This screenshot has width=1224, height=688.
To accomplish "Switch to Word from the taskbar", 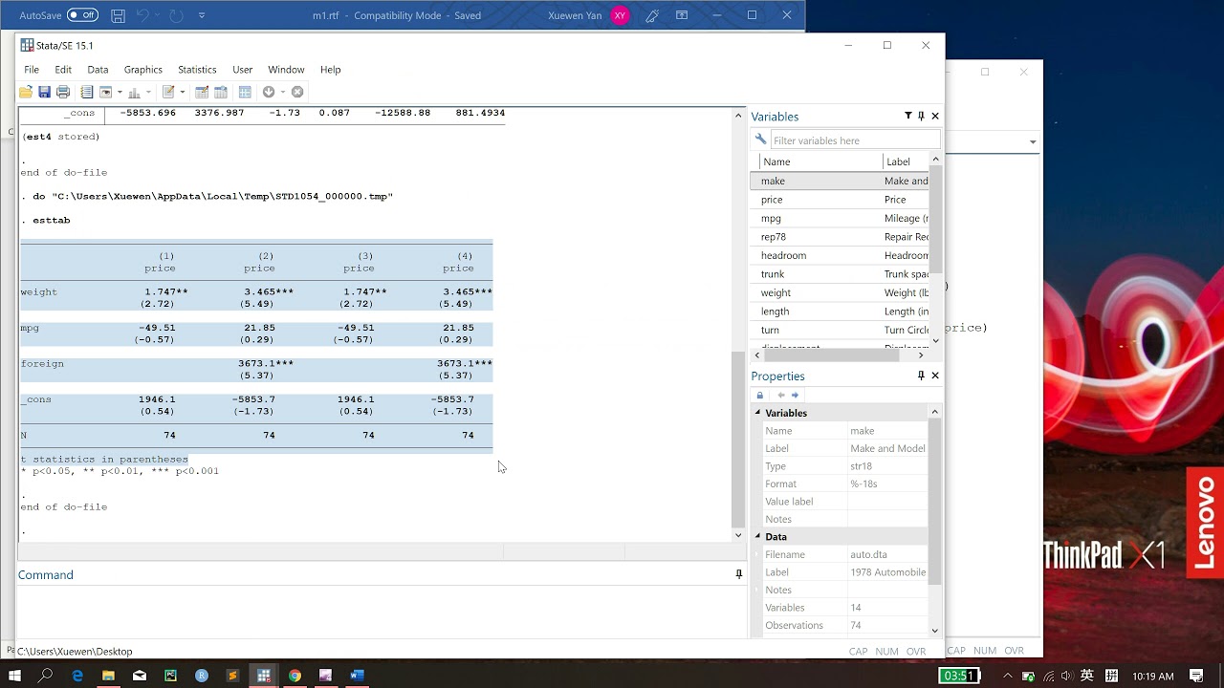I will 357,676.
